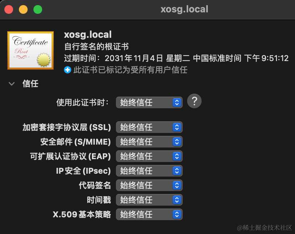Click the expiration date text line
This screenshot has height=234, width=295.
pos(145,58)
